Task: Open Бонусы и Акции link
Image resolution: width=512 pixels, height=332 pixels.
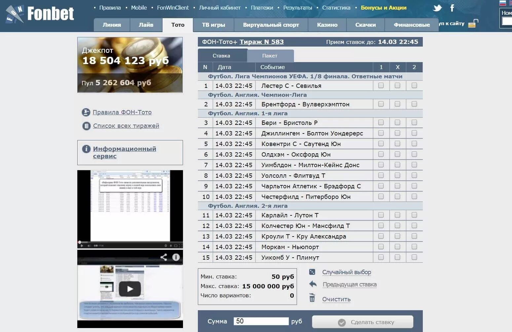Action: tap(384, 8)
